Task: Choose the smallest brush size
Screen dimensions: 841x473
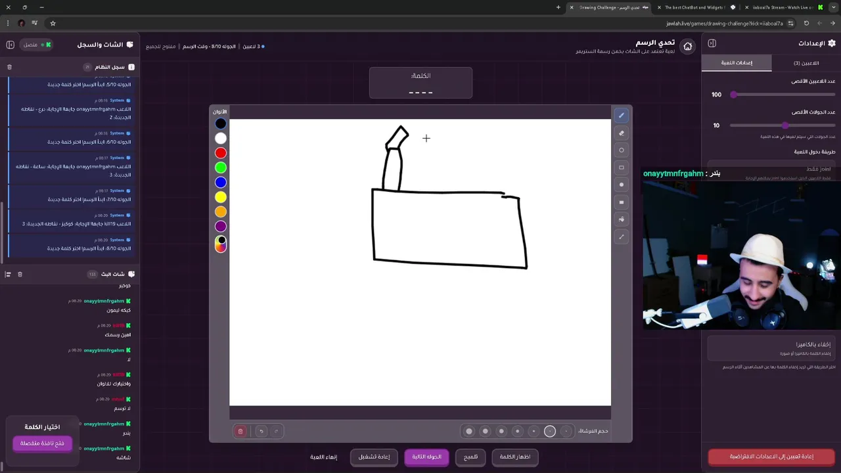Action: click(x=566, y=431)
